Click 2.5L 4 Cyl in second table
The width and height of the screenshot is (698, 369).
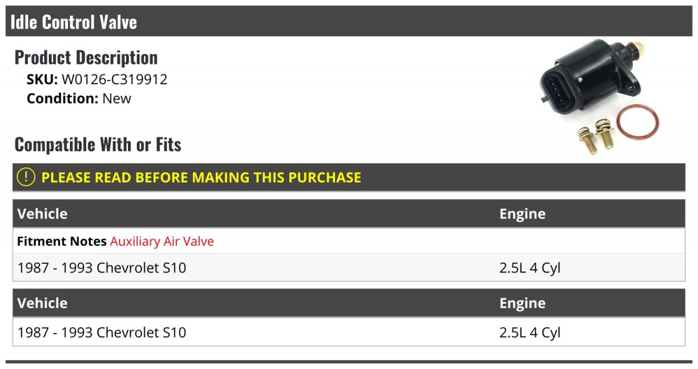pos(530,332)
